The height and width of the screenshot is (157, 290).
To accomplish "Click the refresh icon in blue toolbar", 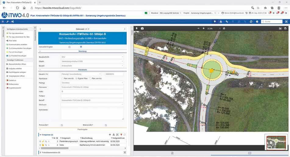I will 251,22.
